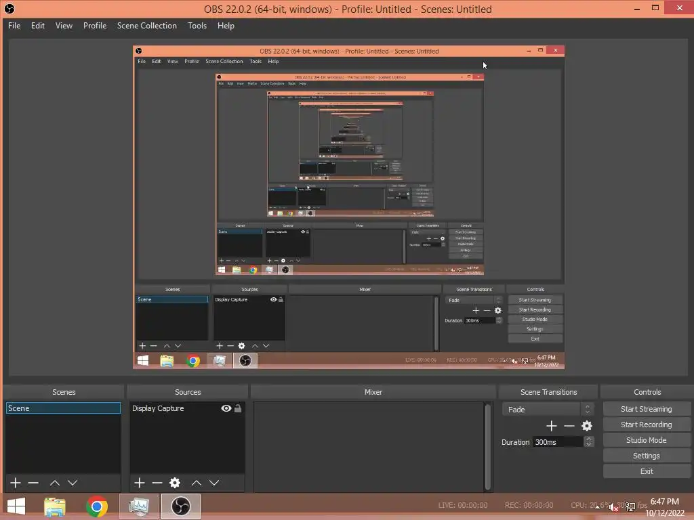Click Exit button in Controls

pos(646,471)
